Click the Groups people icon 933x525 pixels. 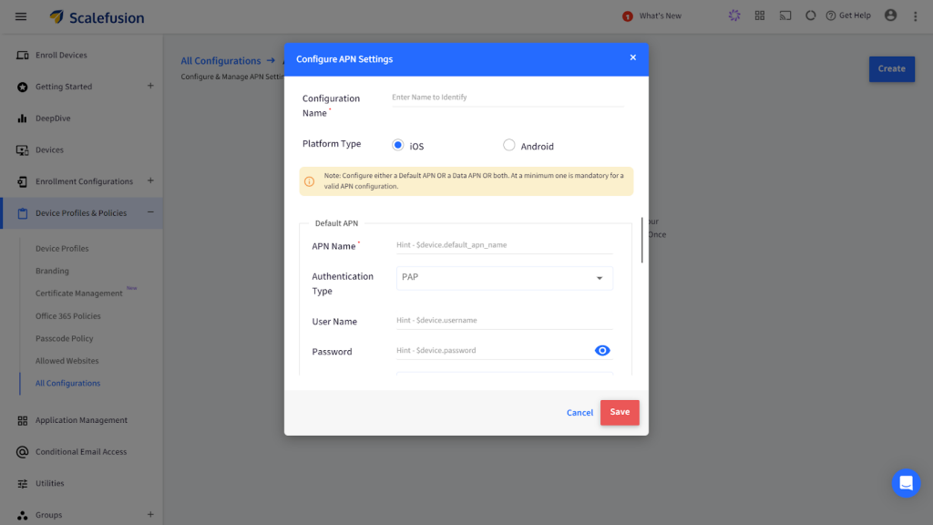[23, 516]
